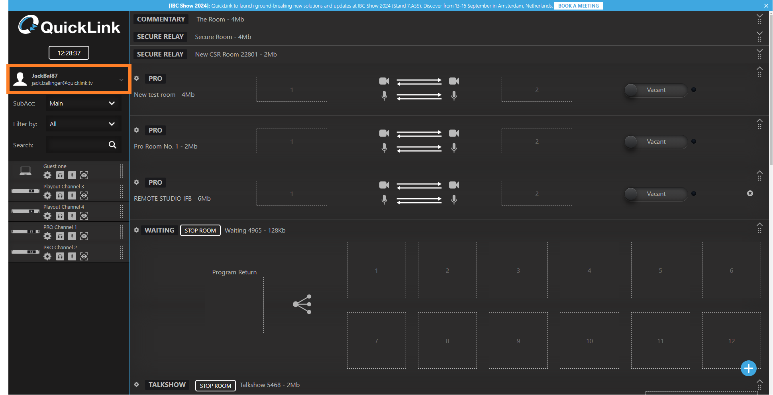The width and height of the screenshot is (773, 395).
Task: Click microphone icon for PRO Channel 1
Action: (x=72, y=236)
